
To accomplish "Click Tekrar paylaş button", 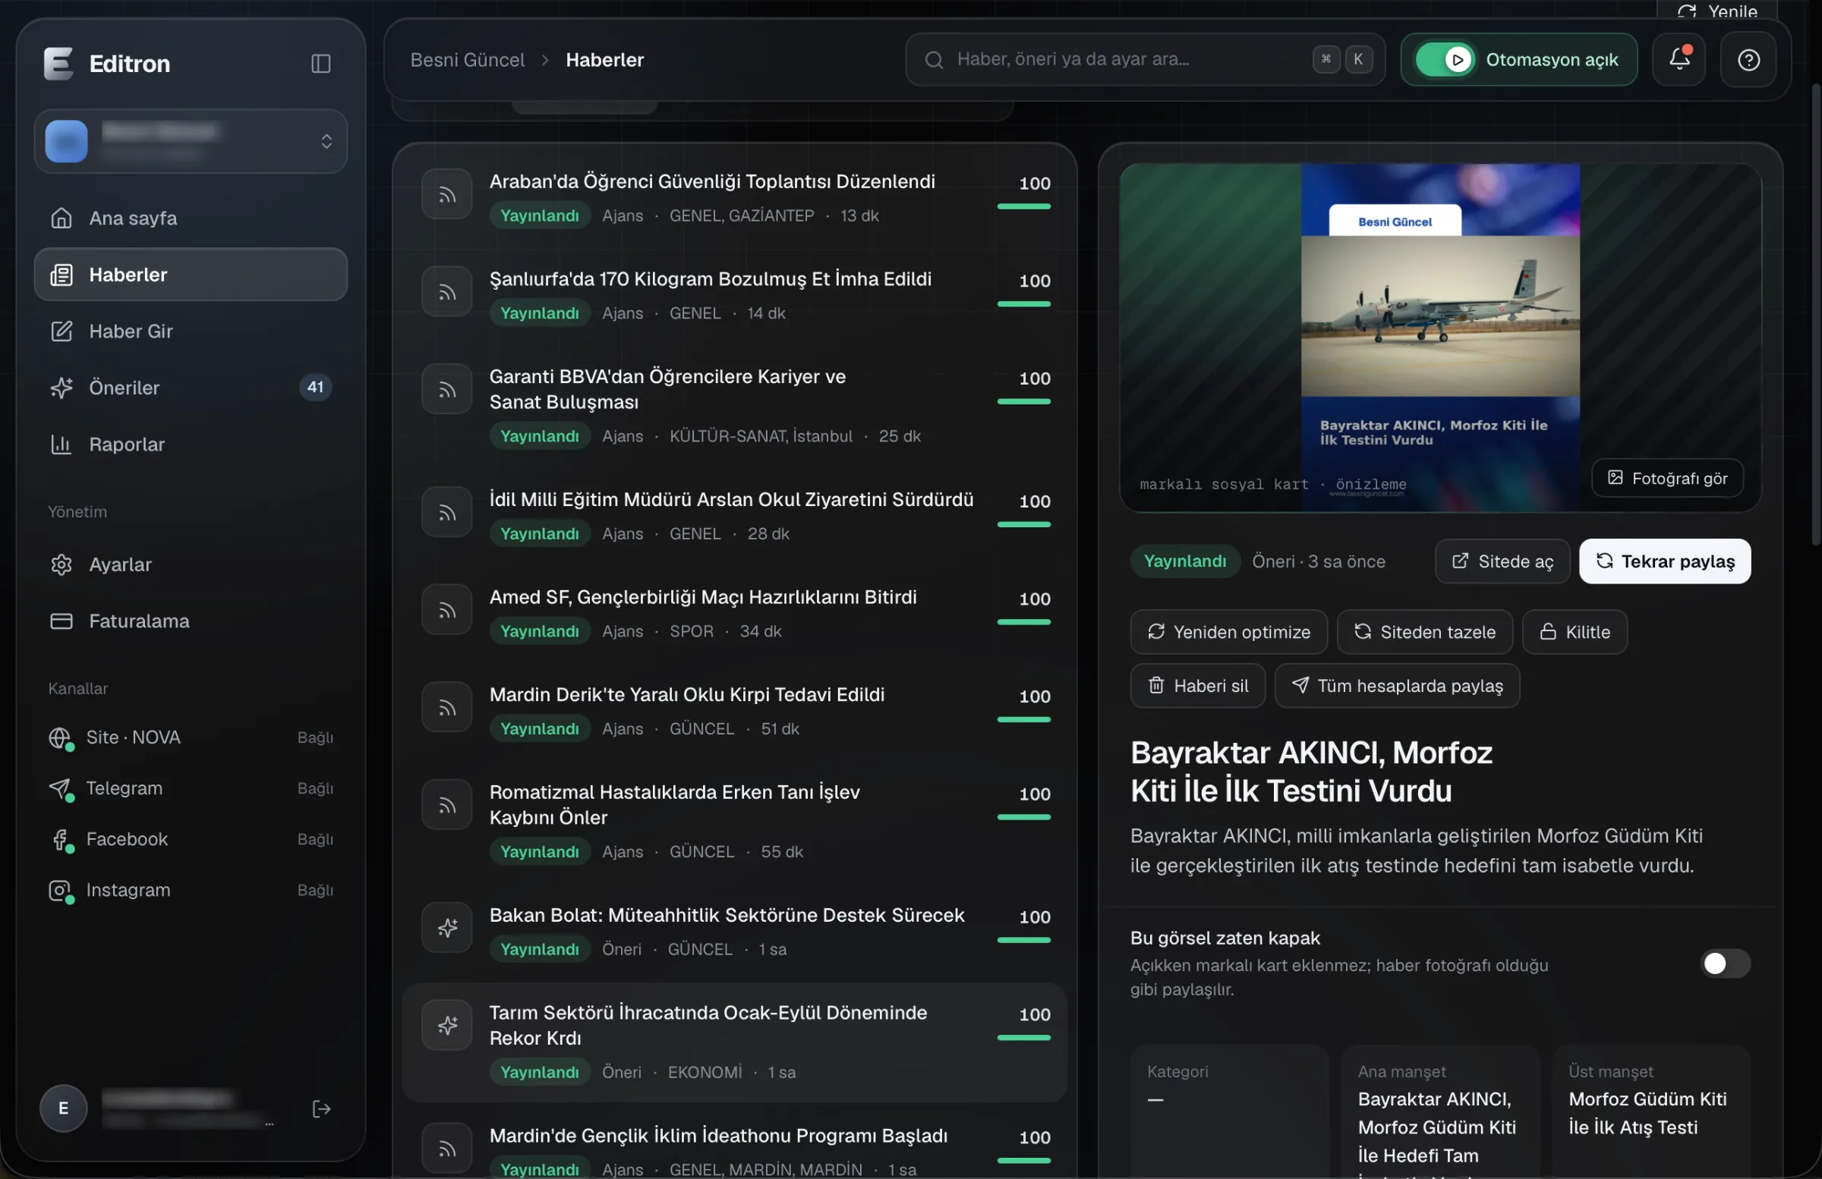I will click(1664, 561).
